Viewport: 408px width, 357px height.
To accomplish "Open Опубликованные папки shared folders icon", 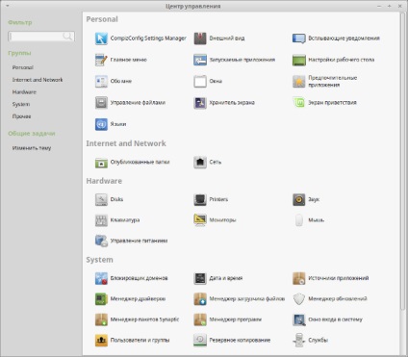I will (101, 163).
